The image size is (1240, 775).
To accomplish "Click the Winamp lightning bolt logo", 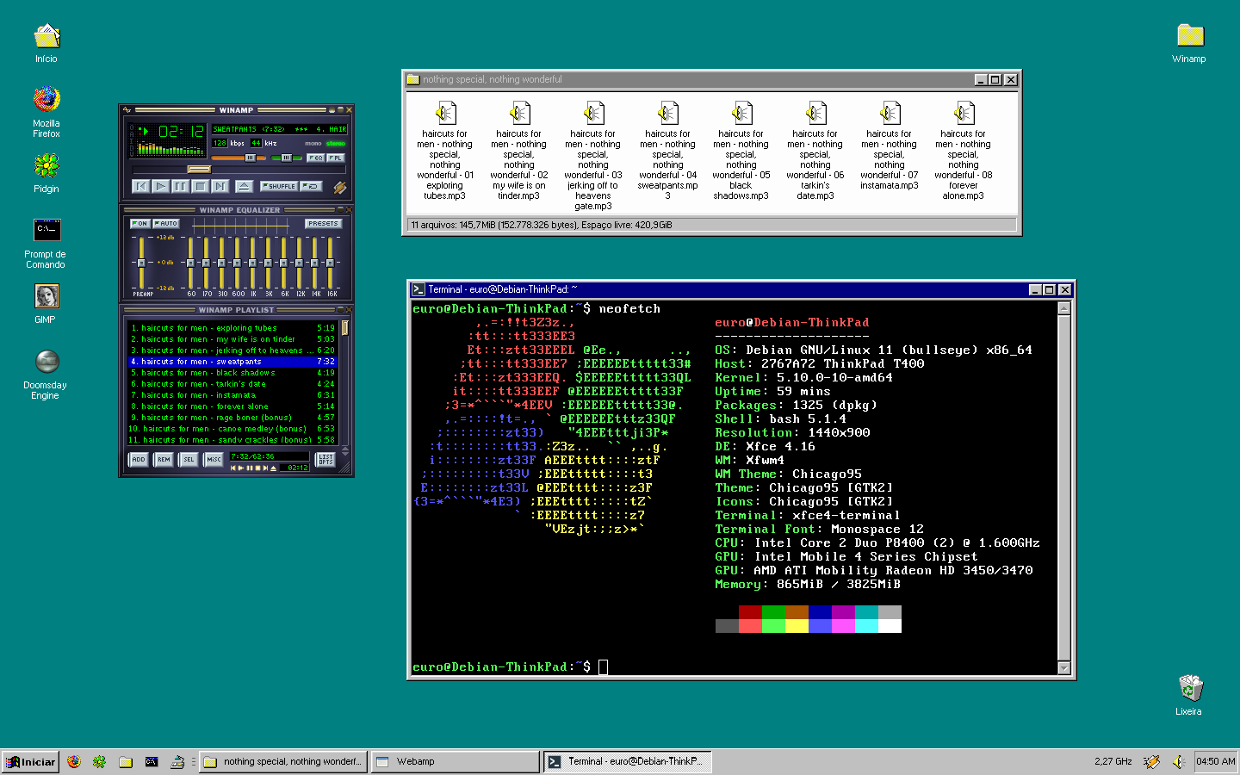I will tap(339, 187).
